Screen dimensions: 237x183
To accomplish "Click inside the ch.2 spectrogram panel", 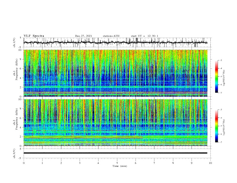I will pyautogui.click(x=116, y=123).
